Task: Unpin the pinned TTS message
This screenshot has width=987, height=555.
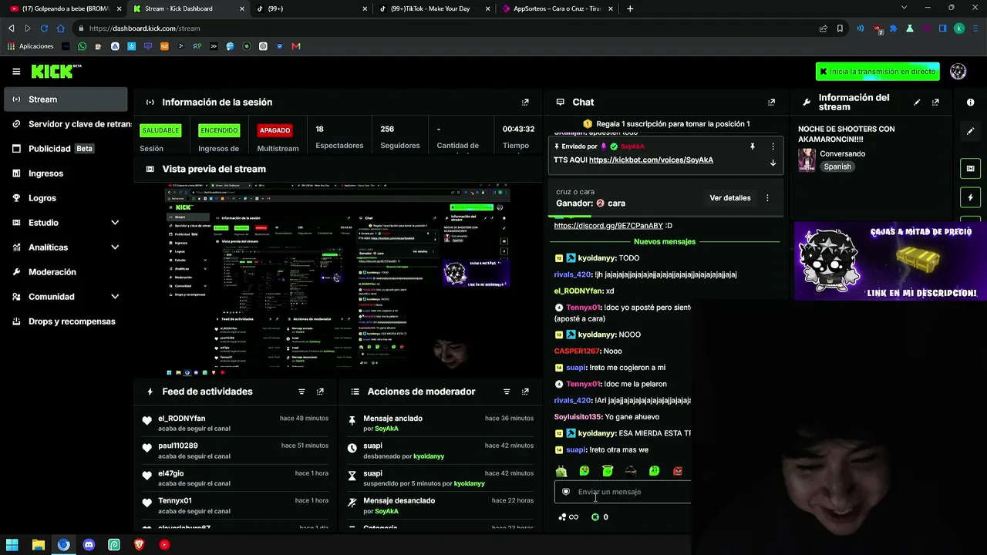Action: [x=753, y=146]
